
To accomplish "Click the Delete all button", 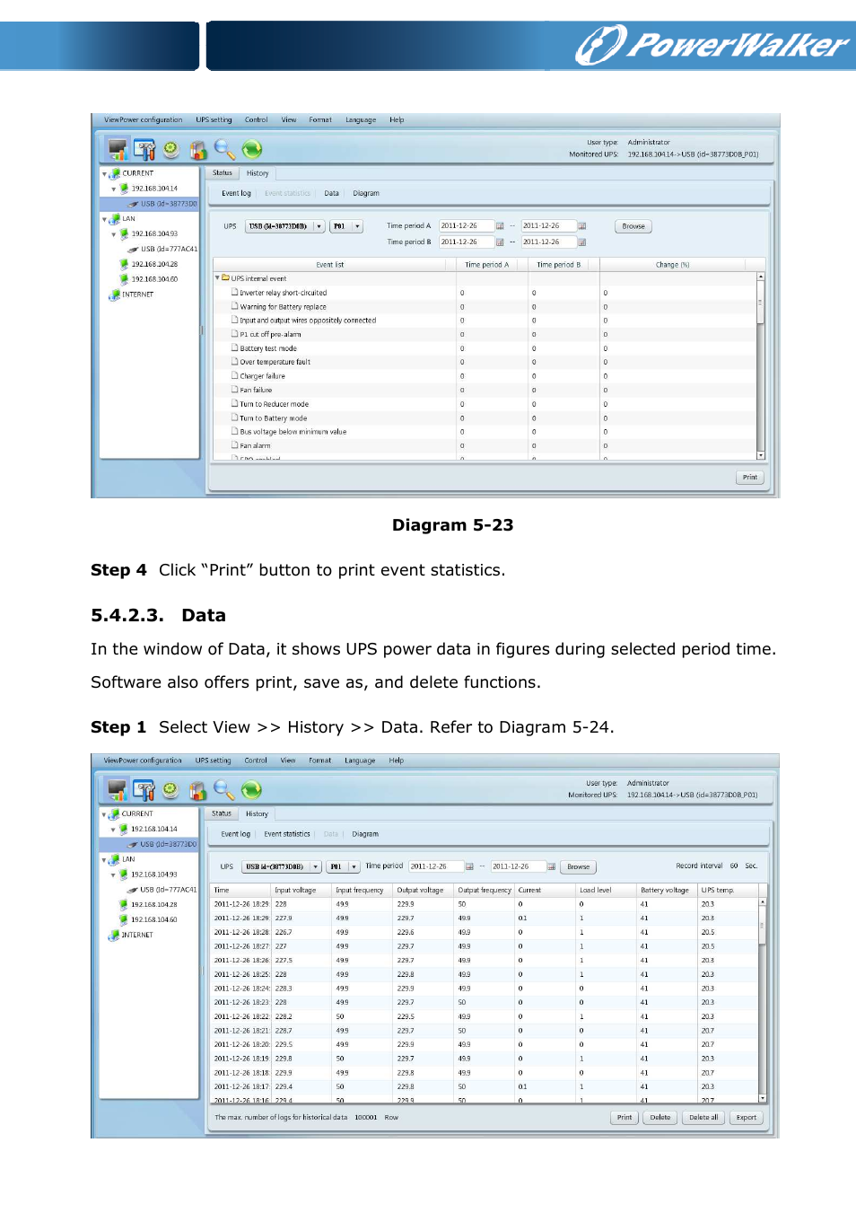I will click(703, 1118).
